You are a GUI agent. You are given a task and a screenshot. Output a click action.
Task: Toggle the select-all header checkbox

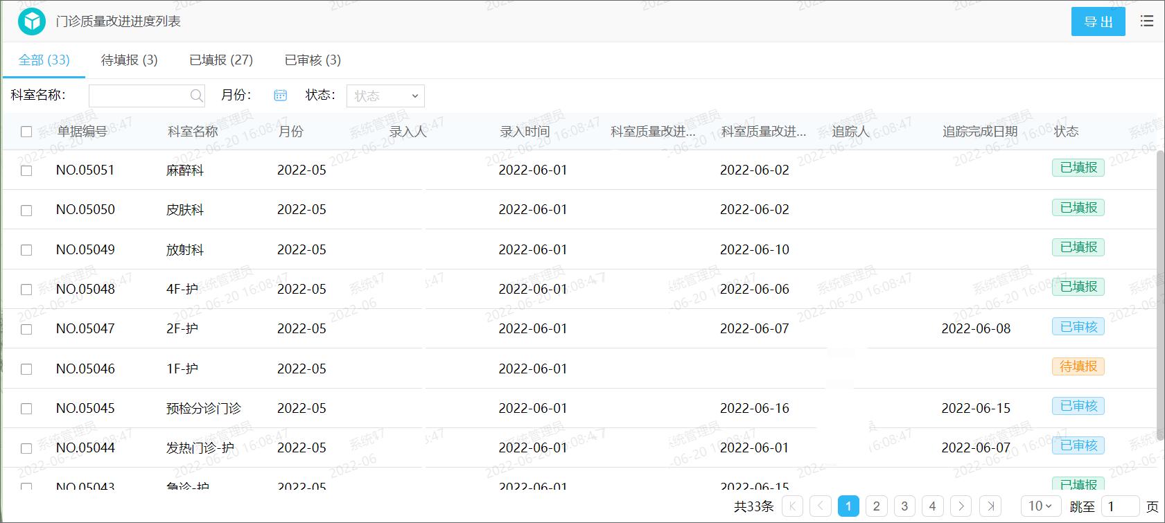(26, 132)
